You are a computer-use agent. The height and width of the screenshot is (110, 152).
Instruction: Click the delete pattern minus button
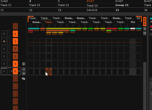[24, 69]
